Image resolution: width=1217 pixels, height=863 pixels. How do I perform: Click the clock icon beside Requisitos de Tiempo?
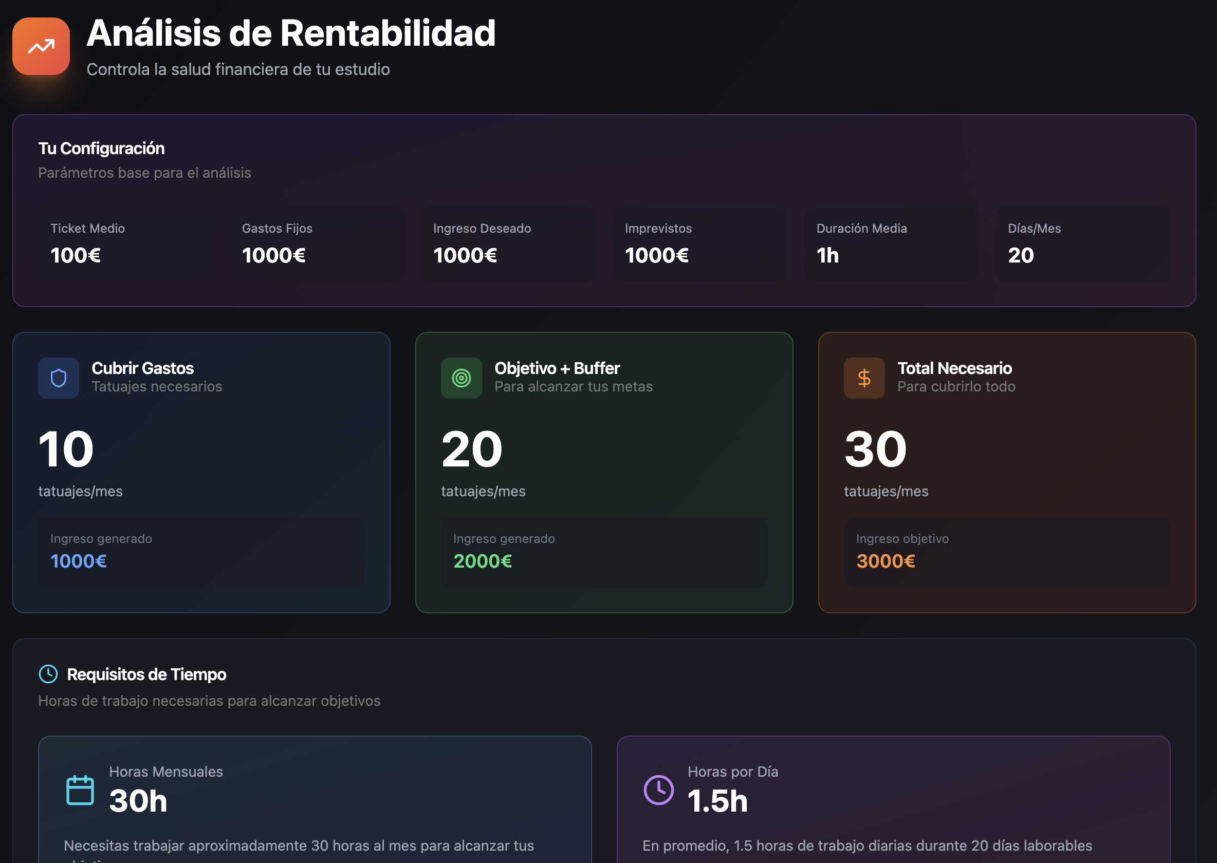coord(48,674)
